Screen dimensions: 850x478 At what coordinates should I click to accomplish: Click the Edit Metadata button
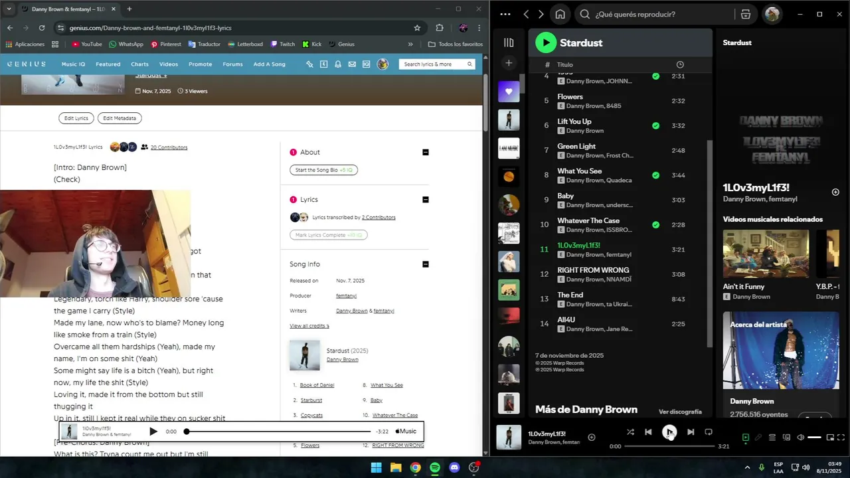tap(120, 118)
